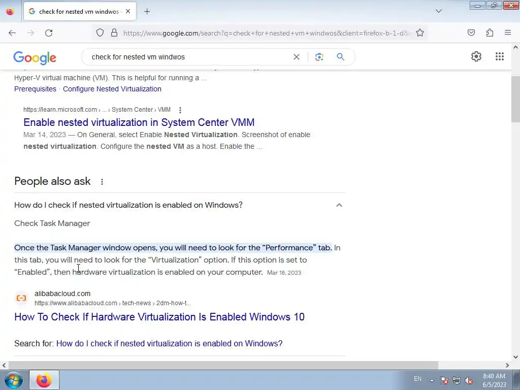The height and width of the screenshot is (390, 520).
Task: Open the Firefox extensions icon
Action: 490,33
